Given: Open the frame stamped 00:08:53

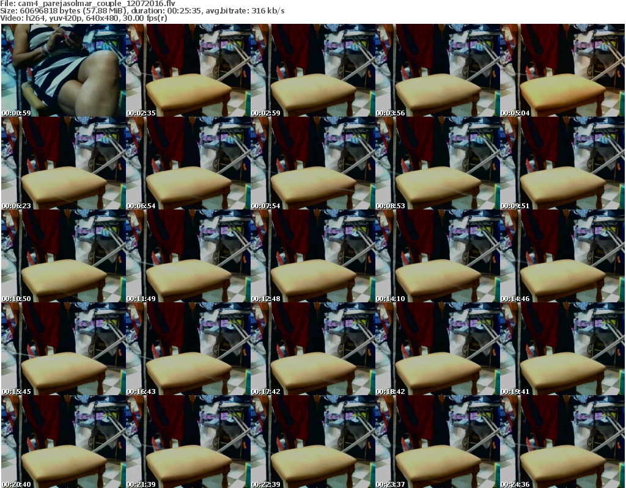Looking at the screenshot, I should click(x=438, y=163).
